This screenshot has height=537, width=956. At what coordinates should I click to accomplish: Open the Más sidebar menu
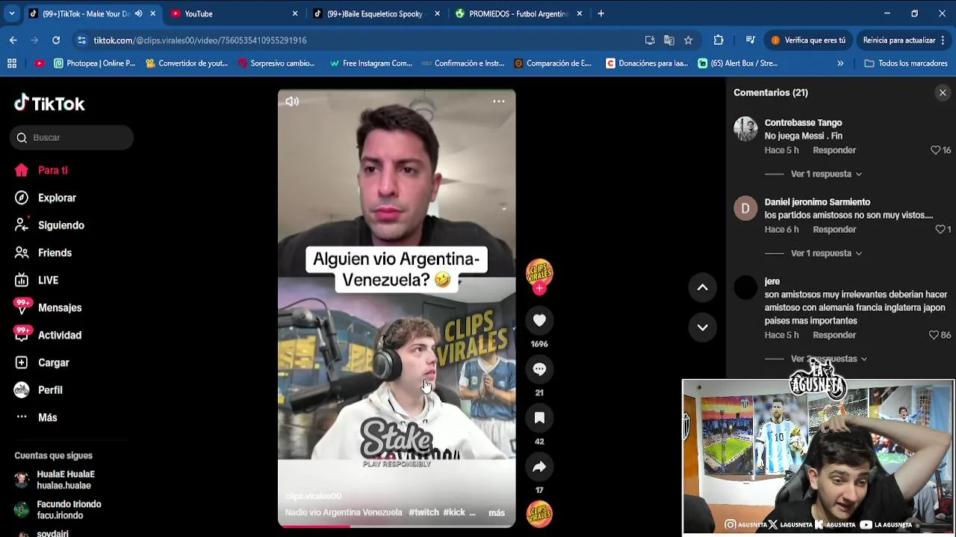pos(37,418)
